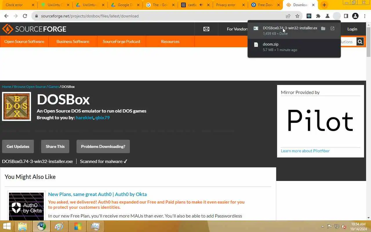Open the Business Software menu
The width and height of the screenshot is (371, 232).
[73, 41]
